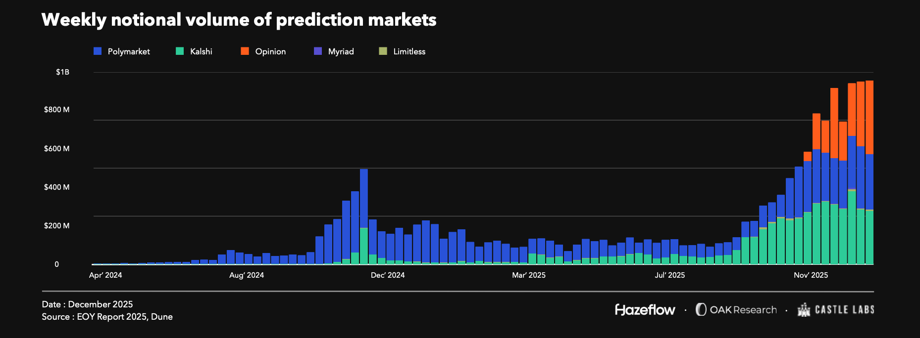
Task: Toggle the Kalshi legend label
Action: (201, 51)
